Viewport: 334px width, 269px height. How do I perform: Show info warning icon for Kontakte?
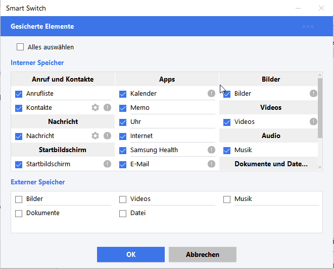pyautogui.click(x=107, y=107)
